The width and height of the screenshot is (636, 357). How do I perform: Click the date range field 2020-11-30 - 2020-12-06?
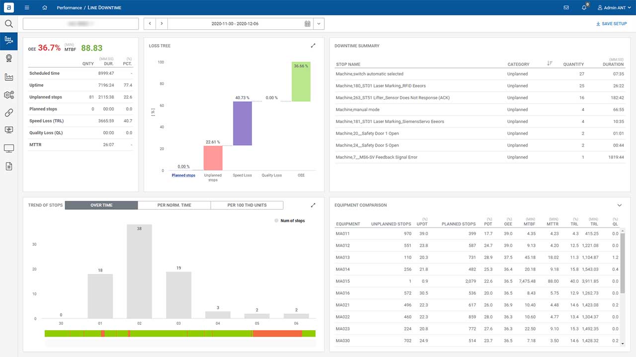pyautogui.click(x=235, y=24)
